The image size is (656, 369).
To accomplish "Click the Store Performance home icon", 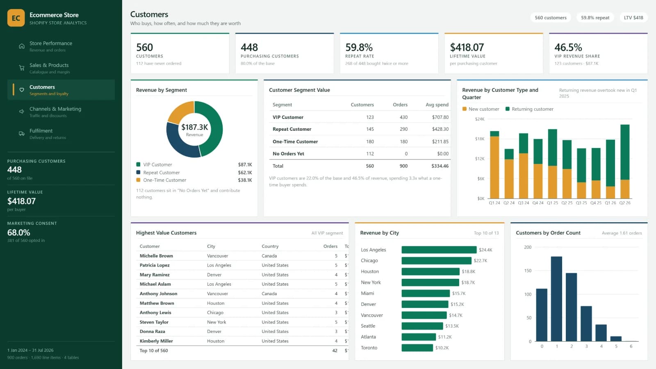I will pyautogui.click(x=22, y=46).
